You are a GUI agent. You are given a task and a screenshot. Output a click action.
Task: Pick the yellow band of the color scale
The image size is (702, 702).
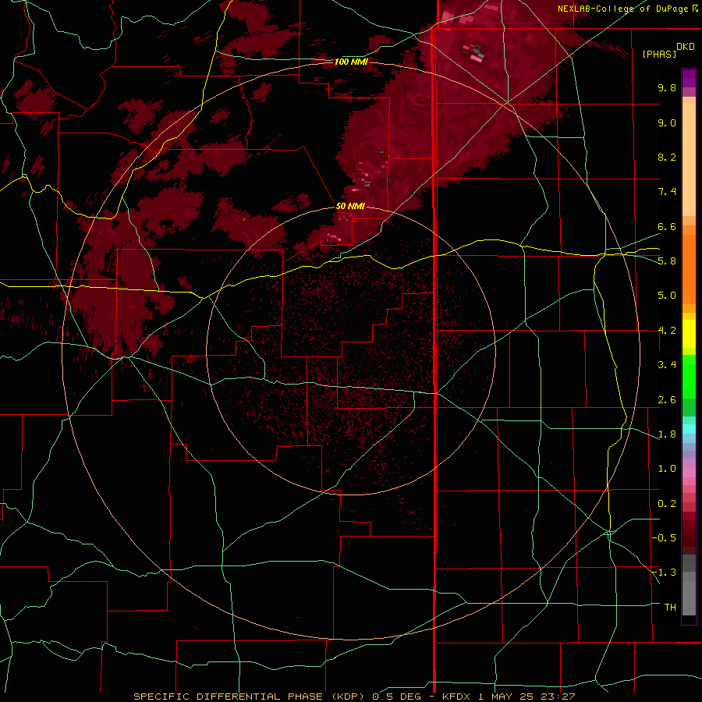[689, 334]
